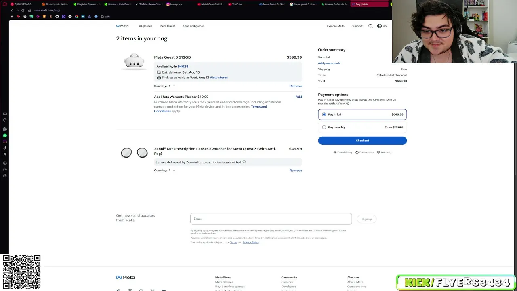Image resolution: width=517 pixels, height=291 pixels.
Task: Click the browser forward arrow
Action: tap(17, 10)
